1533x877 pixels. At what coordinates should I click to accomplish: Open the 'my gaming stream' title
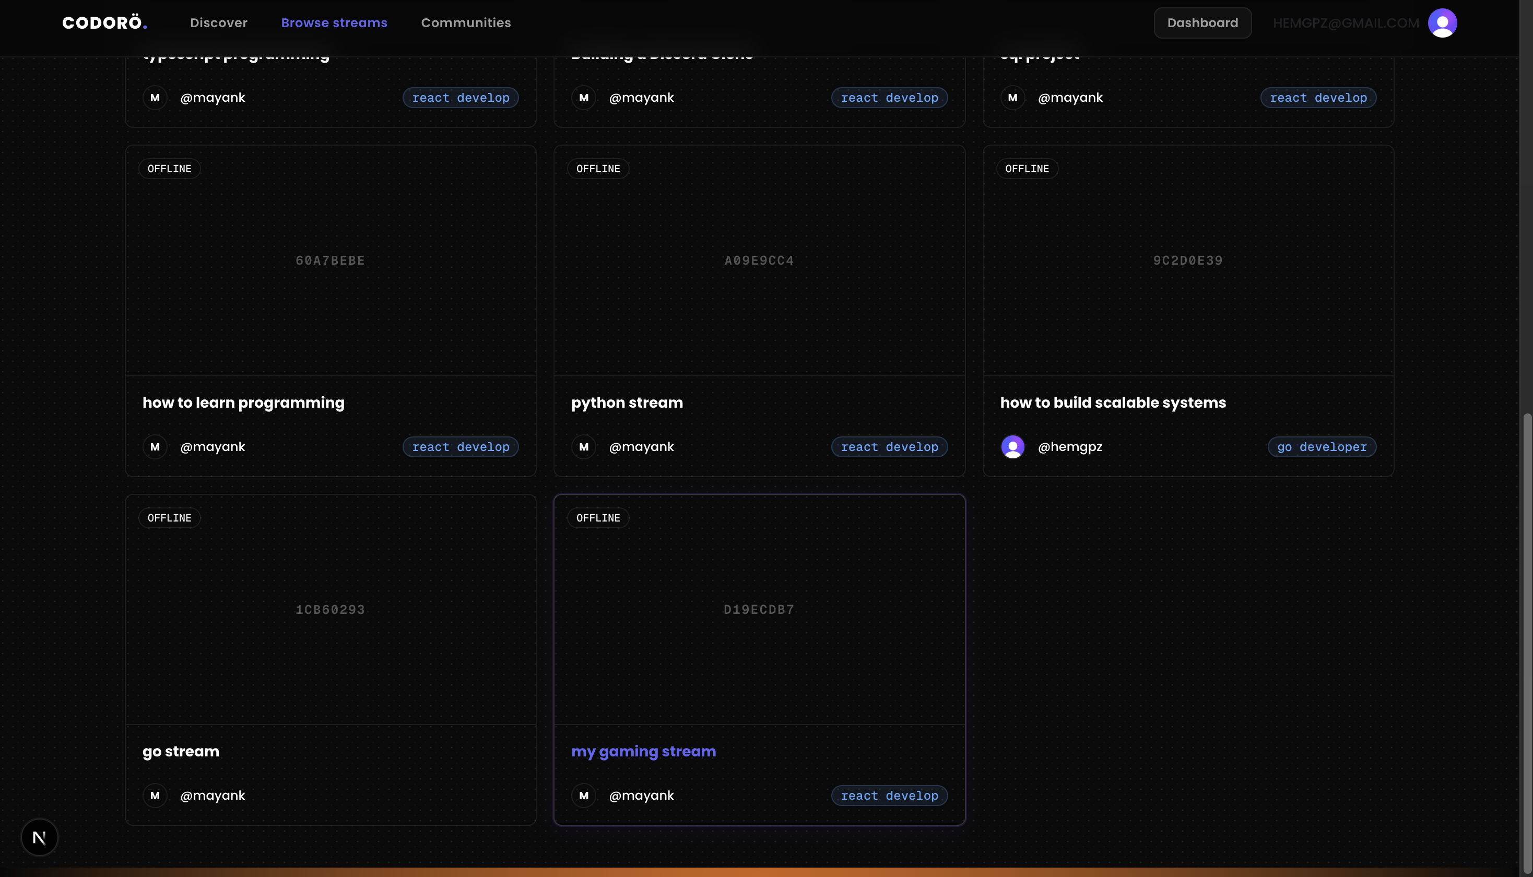(x=643, y=751)
